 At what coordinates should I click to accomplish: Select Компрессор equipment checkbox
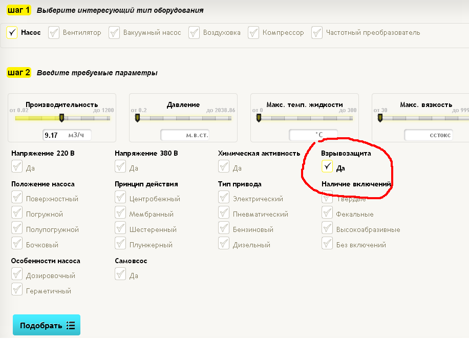click(253, 33)
